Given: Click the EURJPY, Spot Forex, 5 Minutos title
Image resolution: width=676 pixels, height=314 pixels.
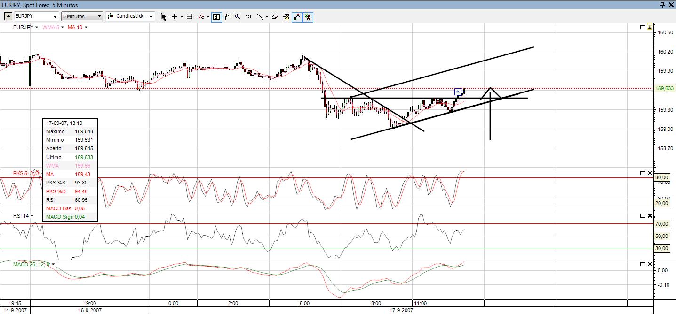Looking at the screenshot, I should [40, 4].
